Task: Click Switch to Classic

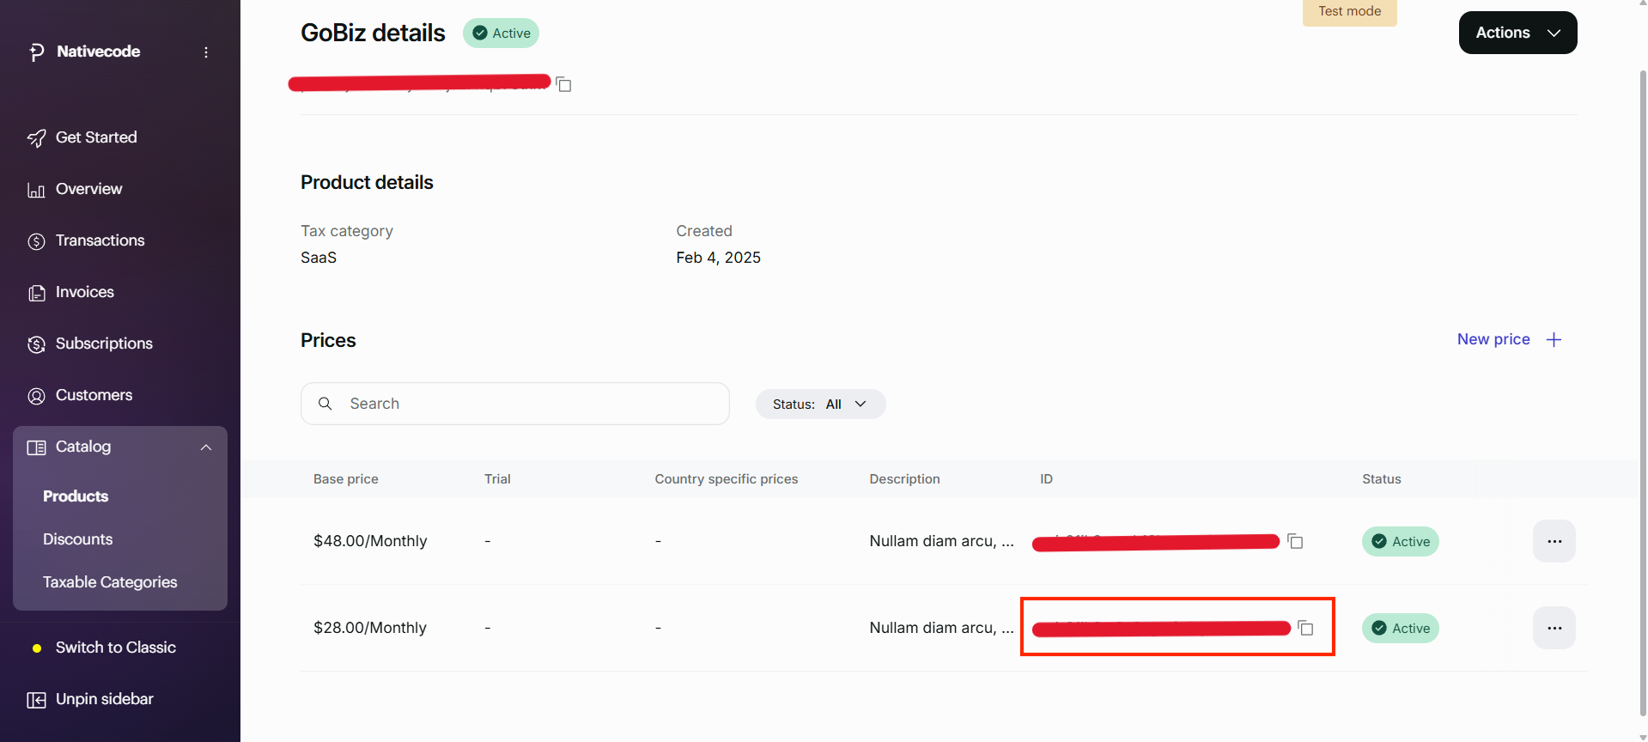Action: click(115, 648)
